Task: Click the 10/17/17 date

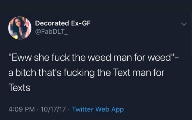Action: tap(53, 109)
